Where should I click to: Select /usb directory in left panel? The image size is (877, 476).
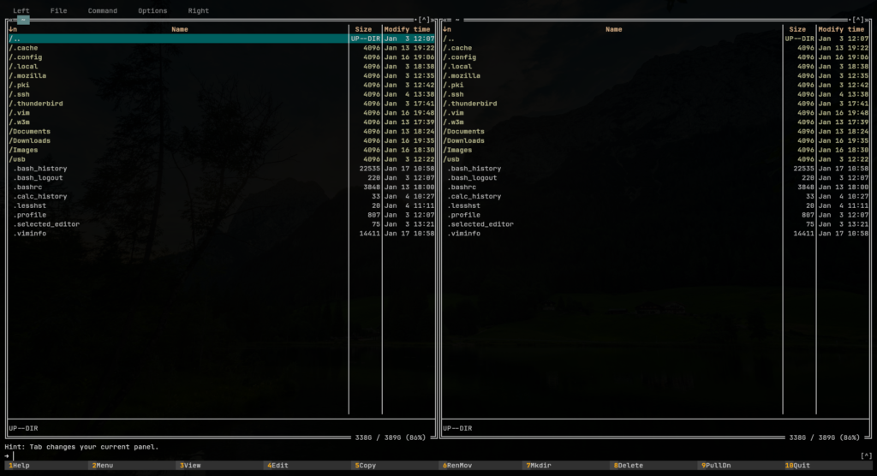click(x=222, y=159)
